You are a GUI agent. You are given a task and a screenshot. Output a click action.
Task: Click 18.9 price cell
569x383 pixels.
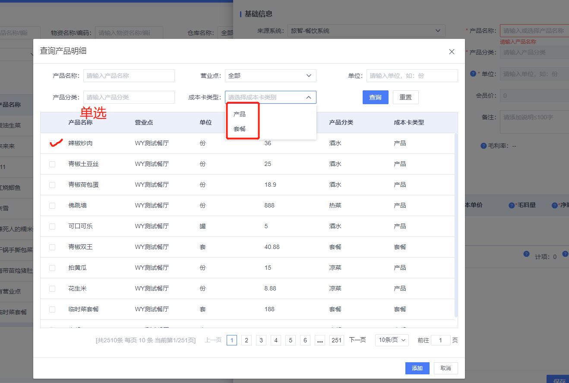270,185
